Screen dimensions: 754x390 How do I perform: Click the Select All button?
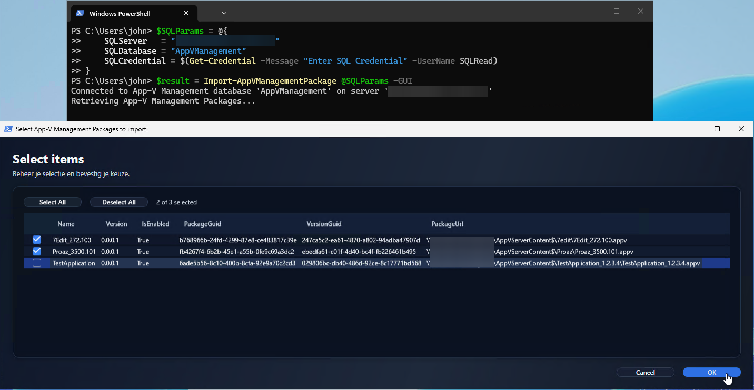tap(52, 202)
